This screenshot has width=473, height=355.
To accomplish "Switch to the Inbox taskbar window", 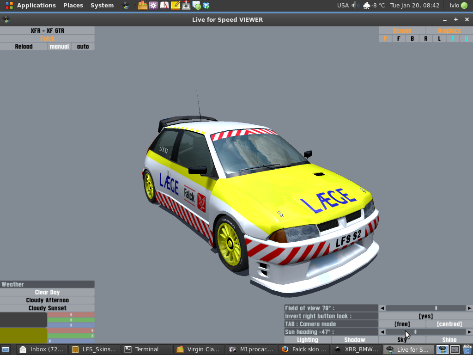I will coord(41,349).
